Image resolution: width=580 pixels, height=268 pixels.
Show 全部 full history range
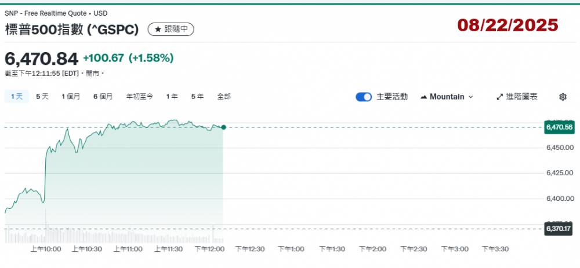point(224,97)
